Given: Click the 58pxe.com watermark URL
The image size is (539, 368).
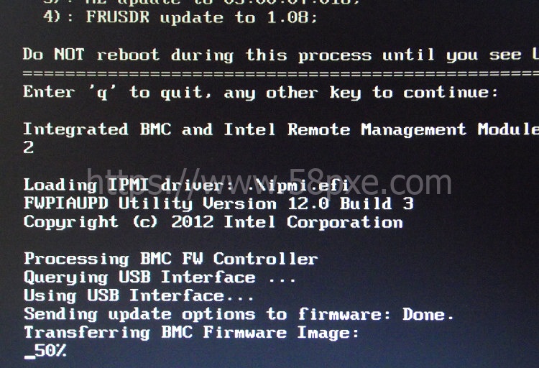Looking at the screenshot, I should [269, 183].
